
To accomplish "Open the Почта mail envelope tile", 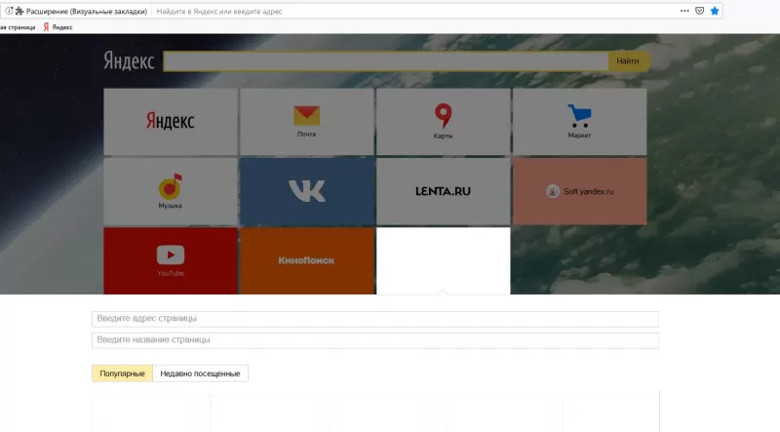I will pyautogui.click(x=306, y=122).
